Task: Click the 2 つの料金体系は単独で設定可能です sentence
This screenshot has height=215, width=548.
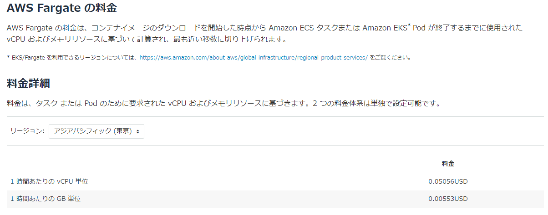Action: [x=376, y=103]
